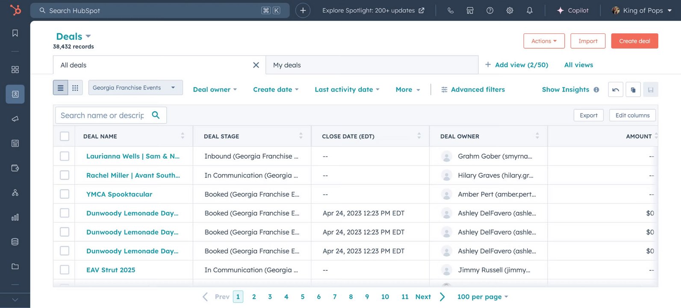Open the Marketplace storefront icon

[x=470, y=11]
